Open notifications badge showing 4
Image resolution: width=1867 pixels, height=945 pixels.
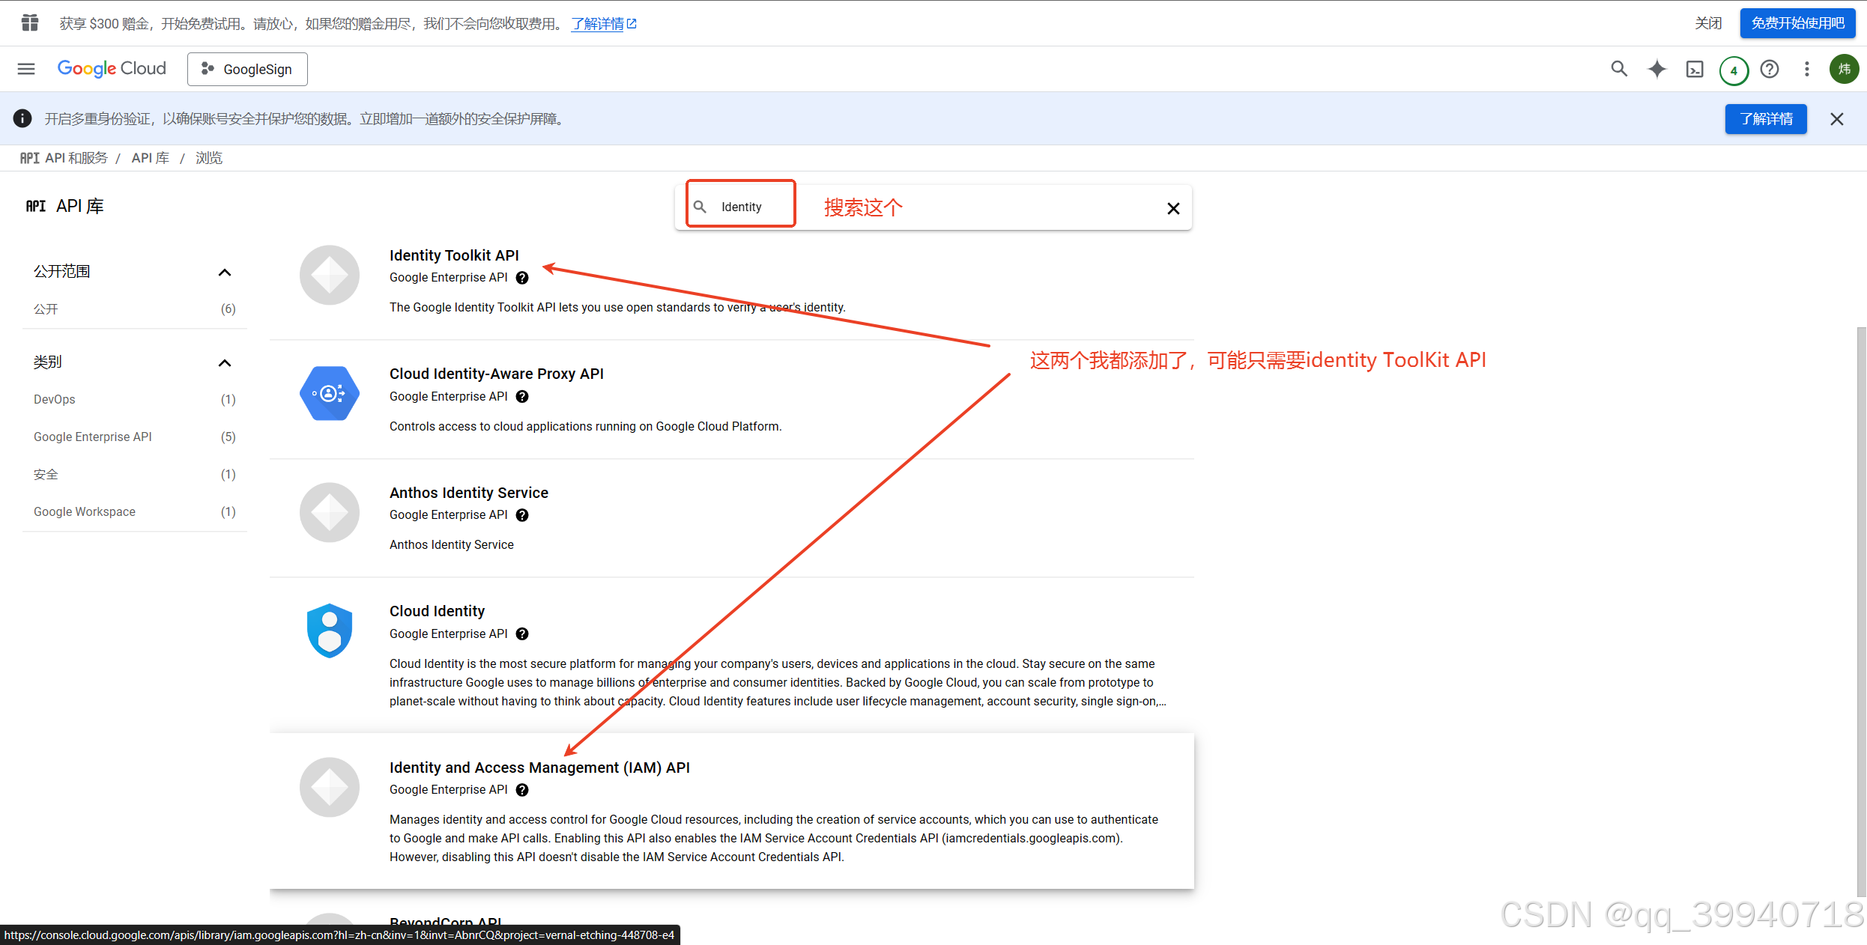[1733, 70]
